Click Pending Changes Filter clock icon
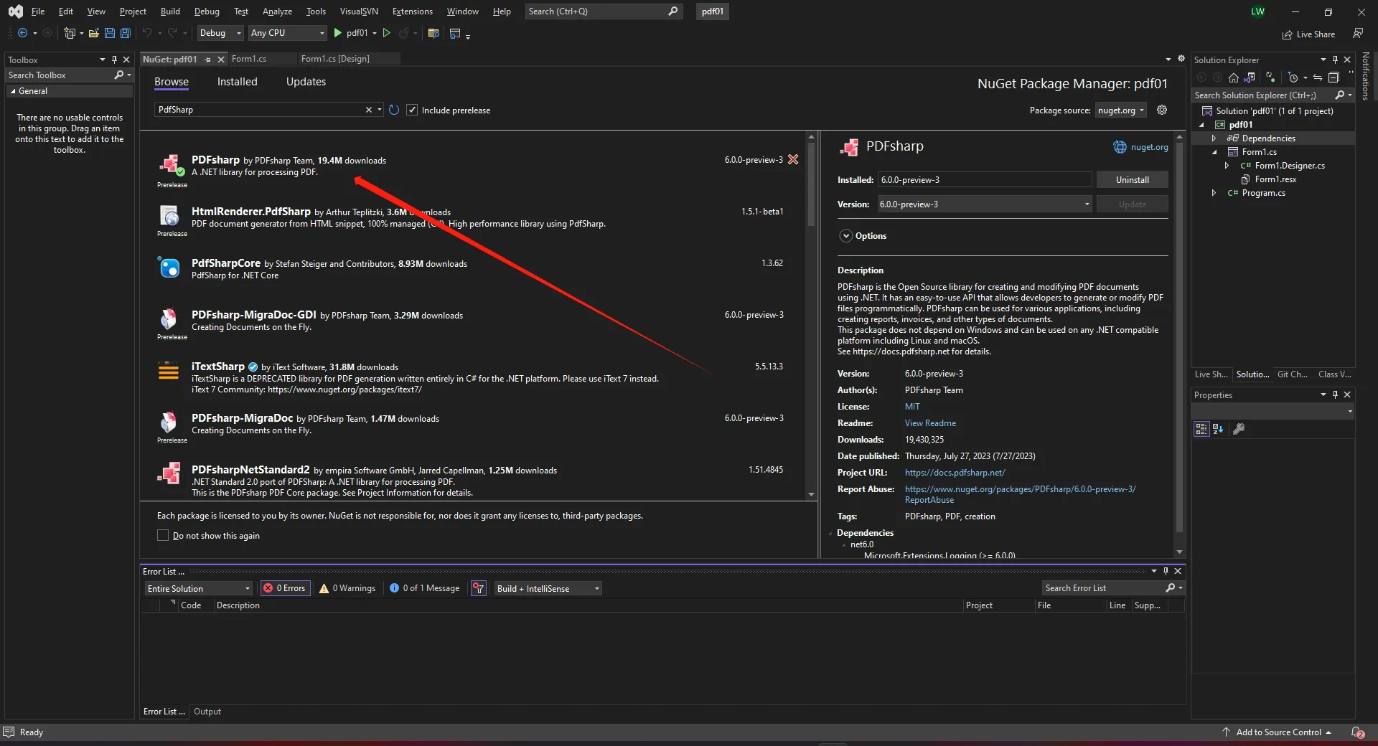 point(1293,77)
